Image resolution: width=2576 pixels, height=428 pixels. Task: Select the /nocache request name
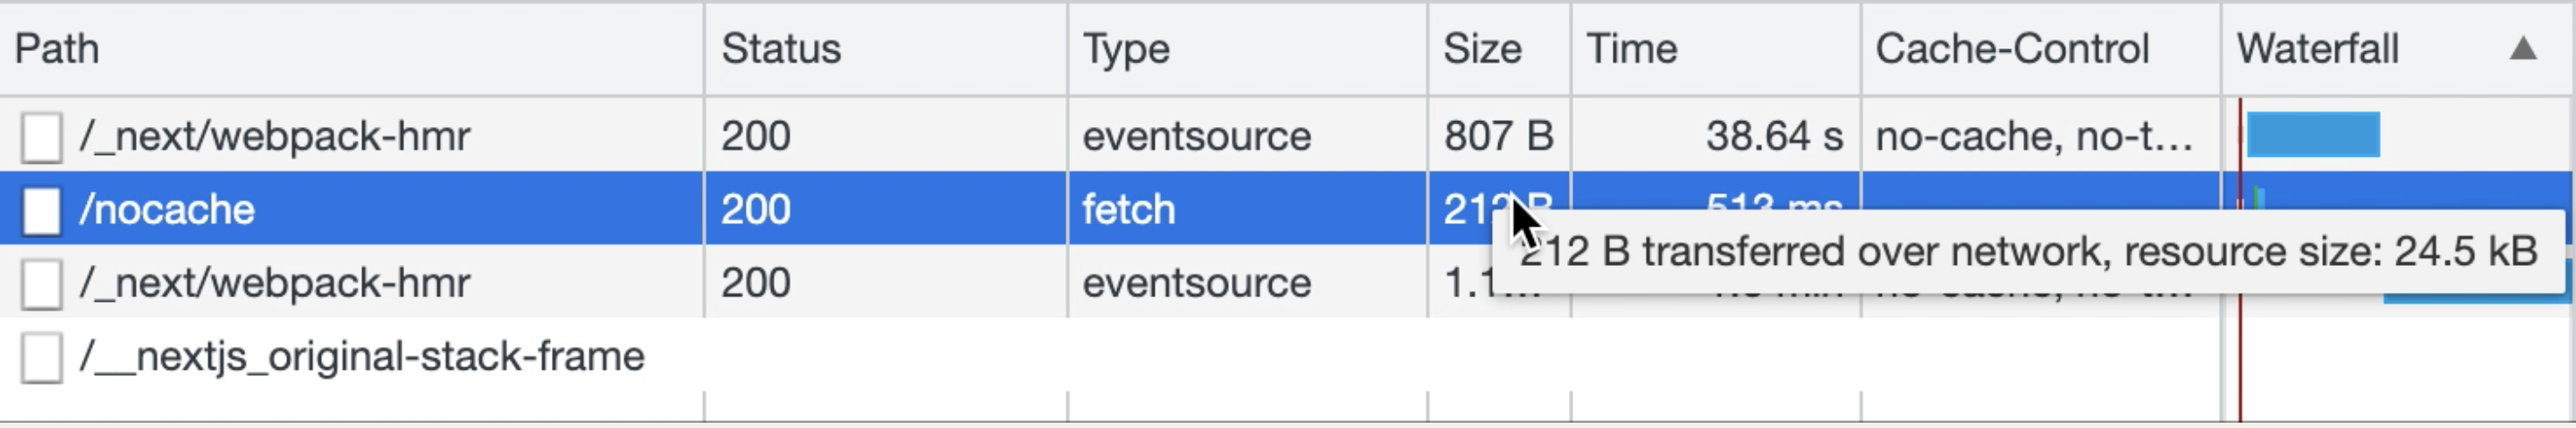pos(167,210)
